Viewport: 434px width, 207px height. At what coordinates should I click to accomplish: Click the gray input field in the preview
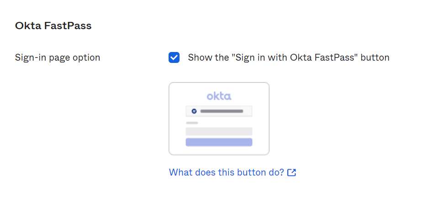click(x=219, y=131)
